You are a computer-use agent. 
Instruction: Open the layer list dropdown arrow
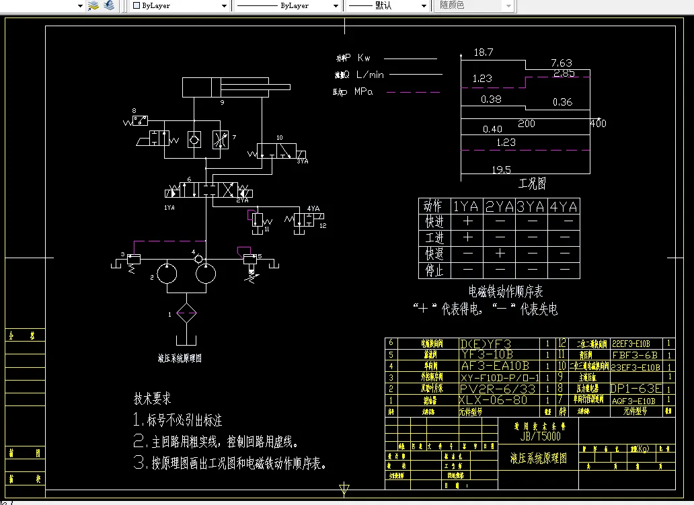(x=80, y=6)
